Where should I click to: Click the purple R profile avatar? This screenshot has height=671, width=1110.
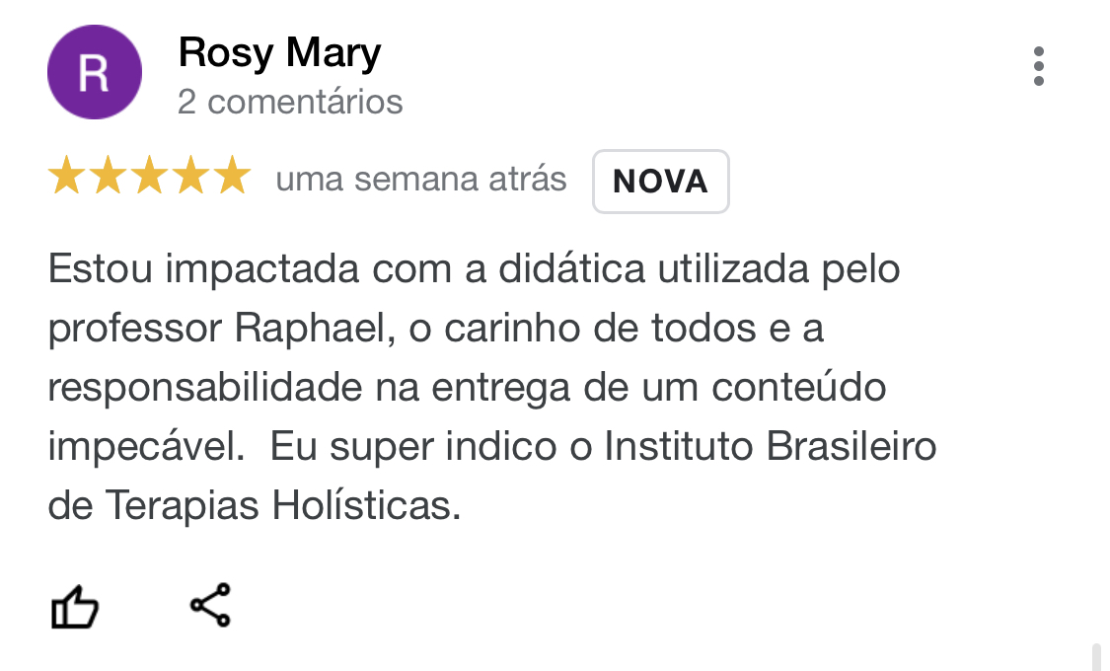pos(94,73)
